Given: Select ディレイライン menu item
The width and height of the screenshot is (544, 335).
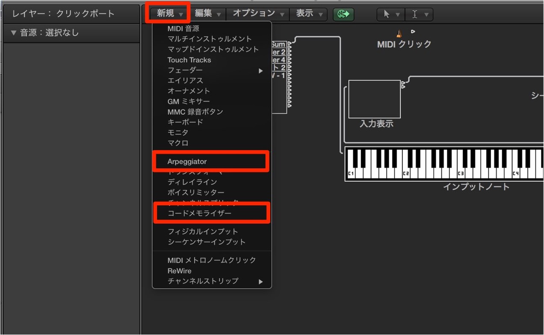Looking at the screenshot, I should pos(212,182).
